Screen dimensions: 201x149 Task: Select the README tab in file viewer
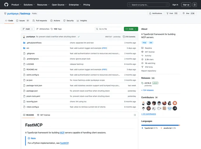pos(28,115)
